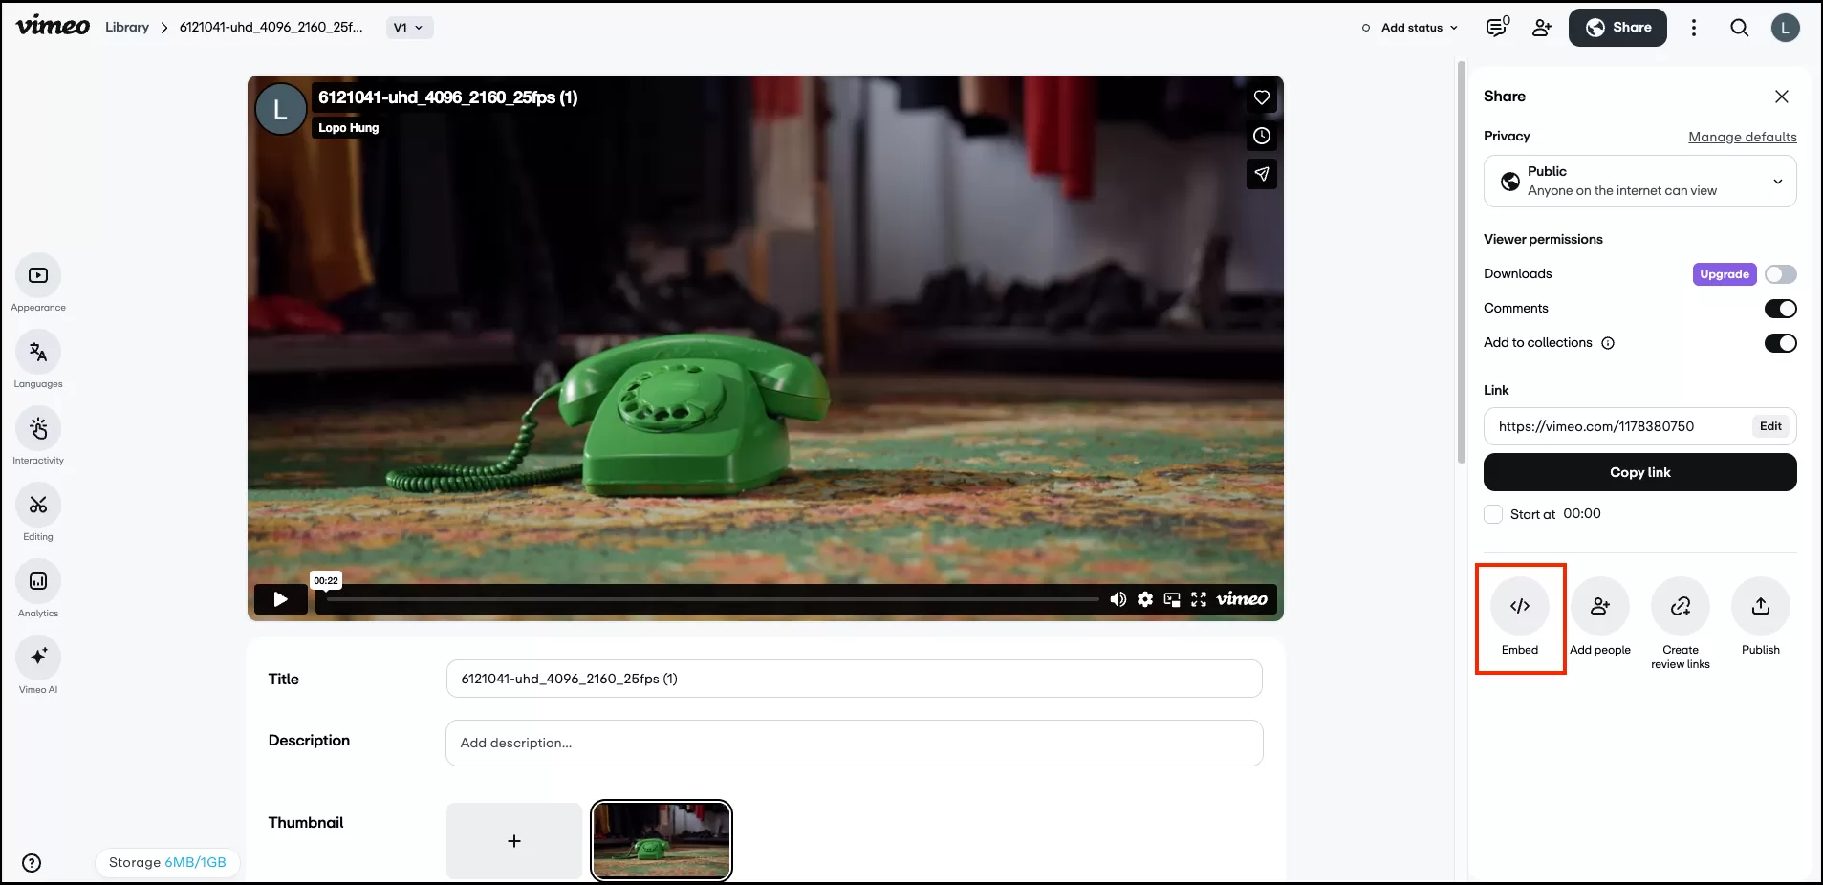
Task: Expand the Add status dropdown
Action: (1411, 28)
